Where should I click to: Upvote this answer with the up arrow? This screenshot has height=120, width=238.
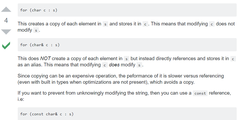click(x=6, y=9)
